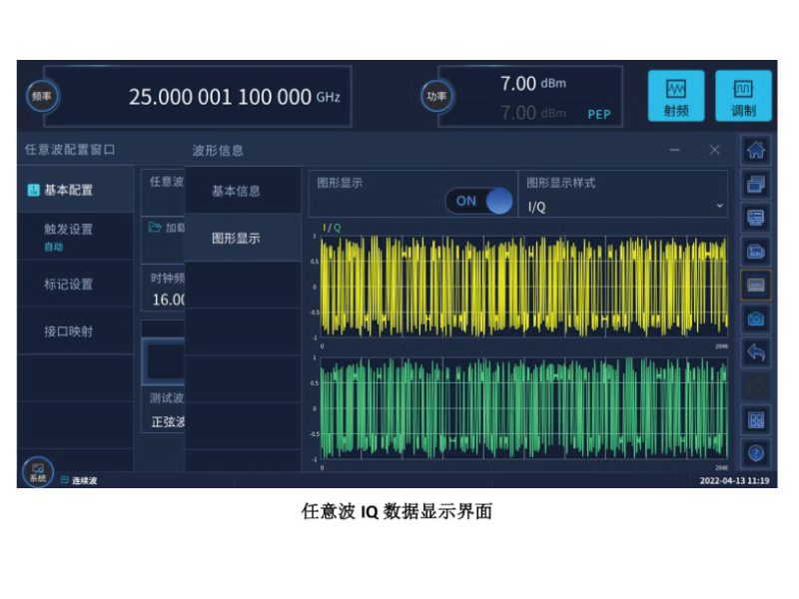Click the round 频率 frequency badge

[42, 96]
